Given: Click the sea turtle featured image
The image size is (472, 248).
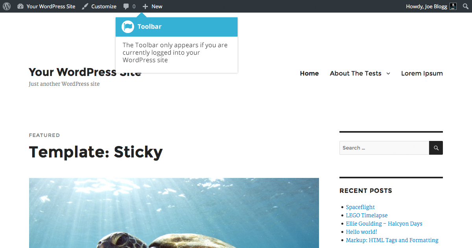Looking at the screenshot, I should pos(174,213).
